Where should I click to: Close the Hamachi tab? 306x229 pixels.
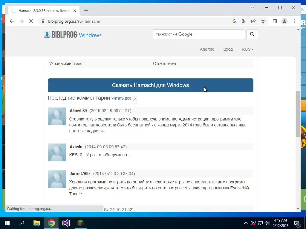74,11
